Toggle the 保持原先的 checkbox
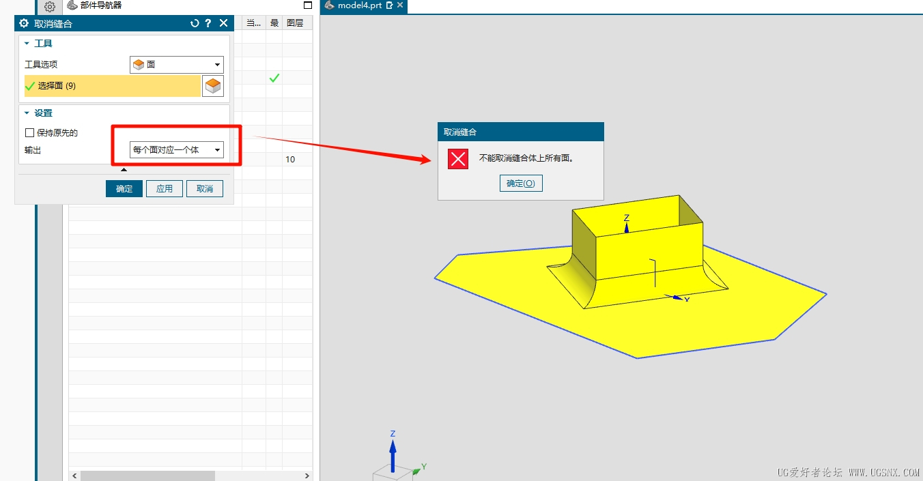The image size is (923, 481). tap(29, 132)
